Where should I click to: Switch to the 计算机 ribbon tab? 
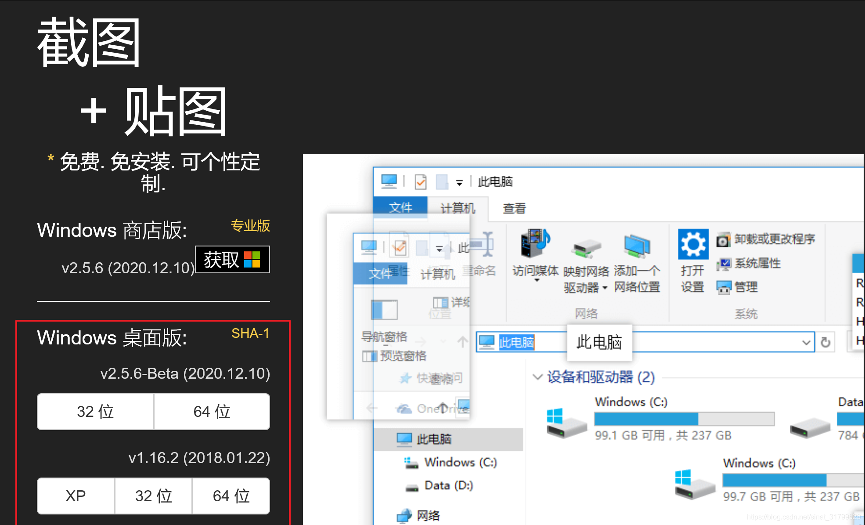(458, 208)
